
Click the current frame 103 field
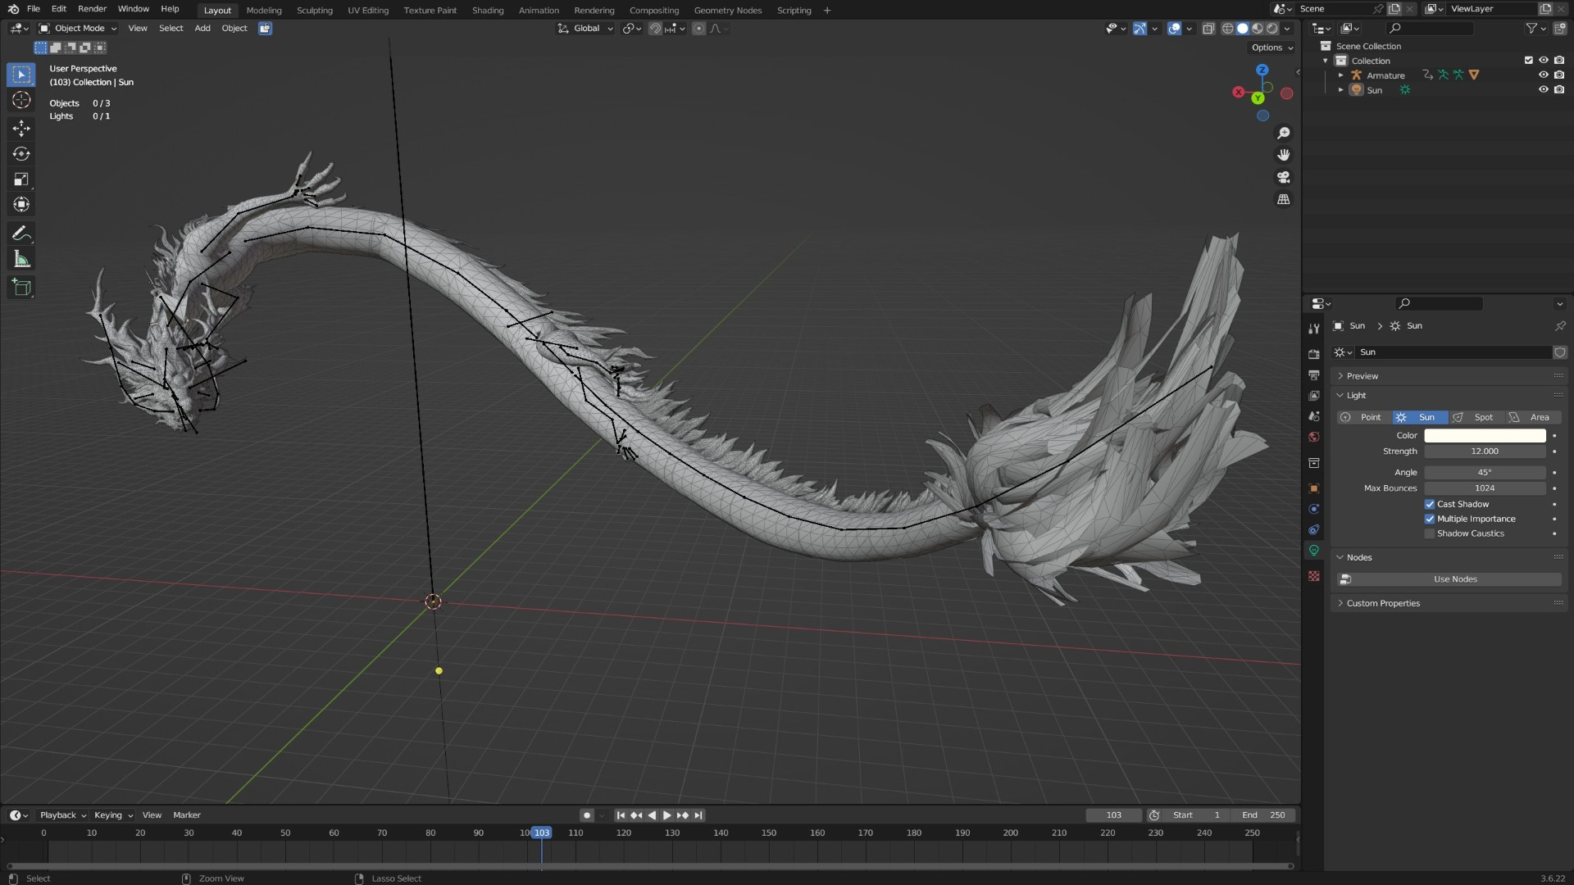pos(1113,815)
